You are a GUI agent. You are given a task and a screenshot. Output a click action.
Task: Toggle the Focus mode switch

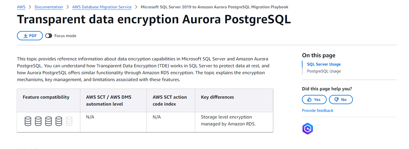pyautogui.click(x=49, y=36)
